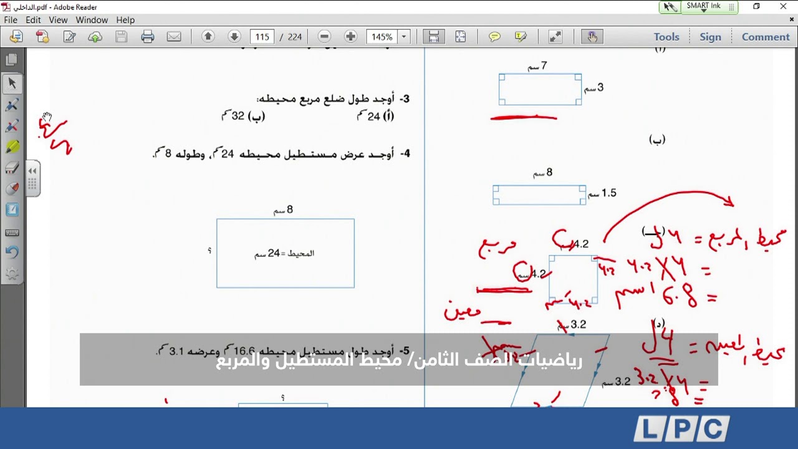The image size is (798, 449).
Task: Open the blue SMART notebook capture tool
Action: [x=12, y=211]
